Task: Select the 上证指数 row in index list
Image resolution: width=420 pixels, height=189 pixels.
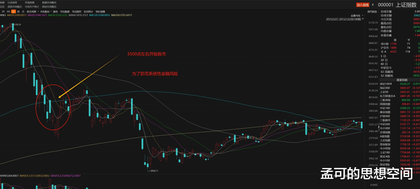Action: tap(400, 140)
